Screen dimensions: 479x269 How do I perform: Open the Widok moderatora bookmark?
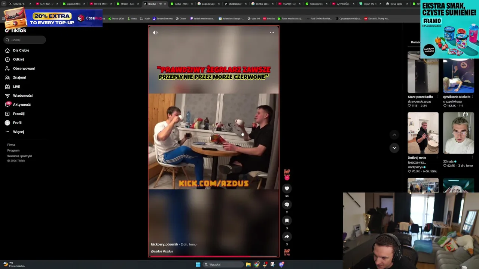pos(202,19)
